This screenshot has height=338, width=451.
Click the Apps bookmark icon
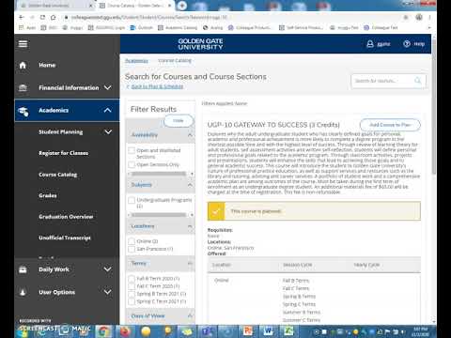point(22,27)
